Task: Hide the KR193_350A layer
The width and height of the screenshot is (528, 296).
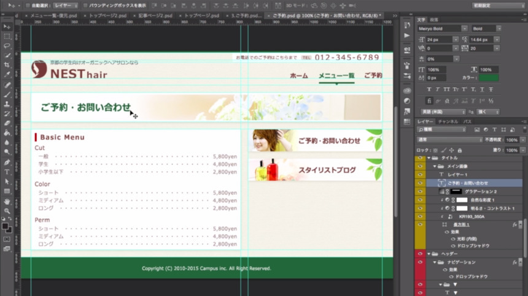Action: coord(420,217)
